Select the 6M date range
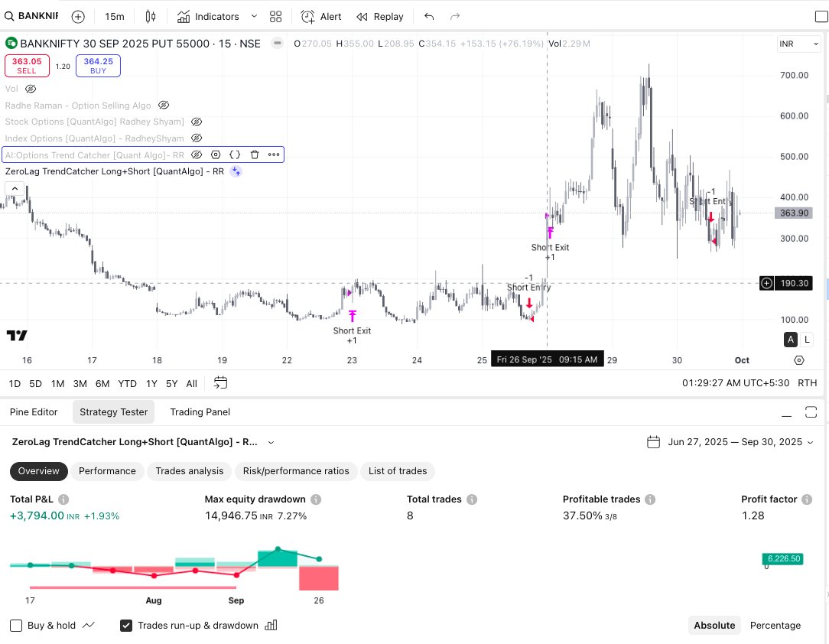 (x=102, y=384)
